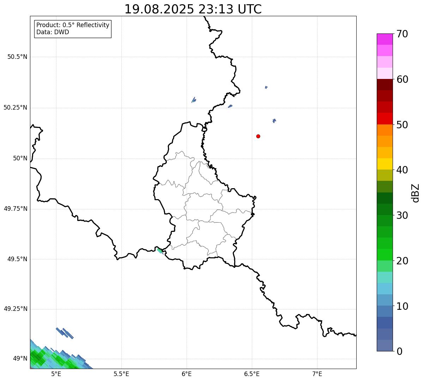Click the 5°E longitude label

point(56,374)
